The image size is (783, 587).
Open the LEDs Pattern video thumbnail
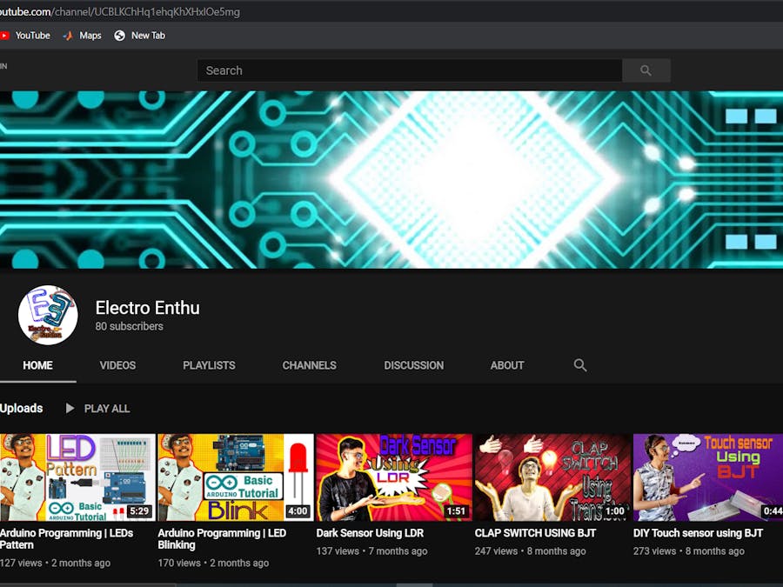77,477
